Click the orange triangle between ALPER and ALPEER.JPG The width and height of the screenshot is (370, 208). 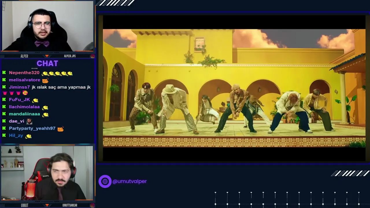(47, 56)
